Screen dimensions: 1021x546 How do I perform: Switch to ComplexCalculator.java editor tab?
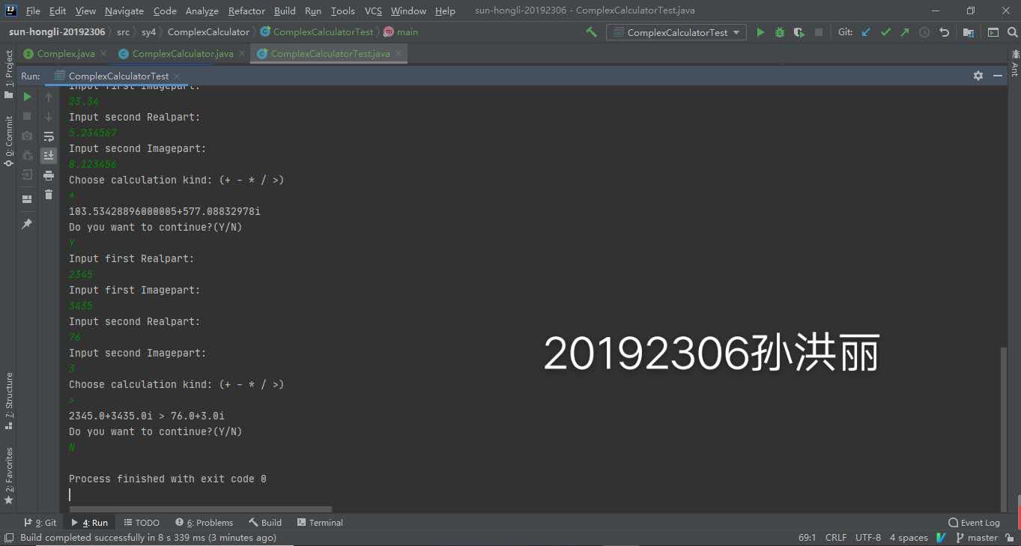182,54
